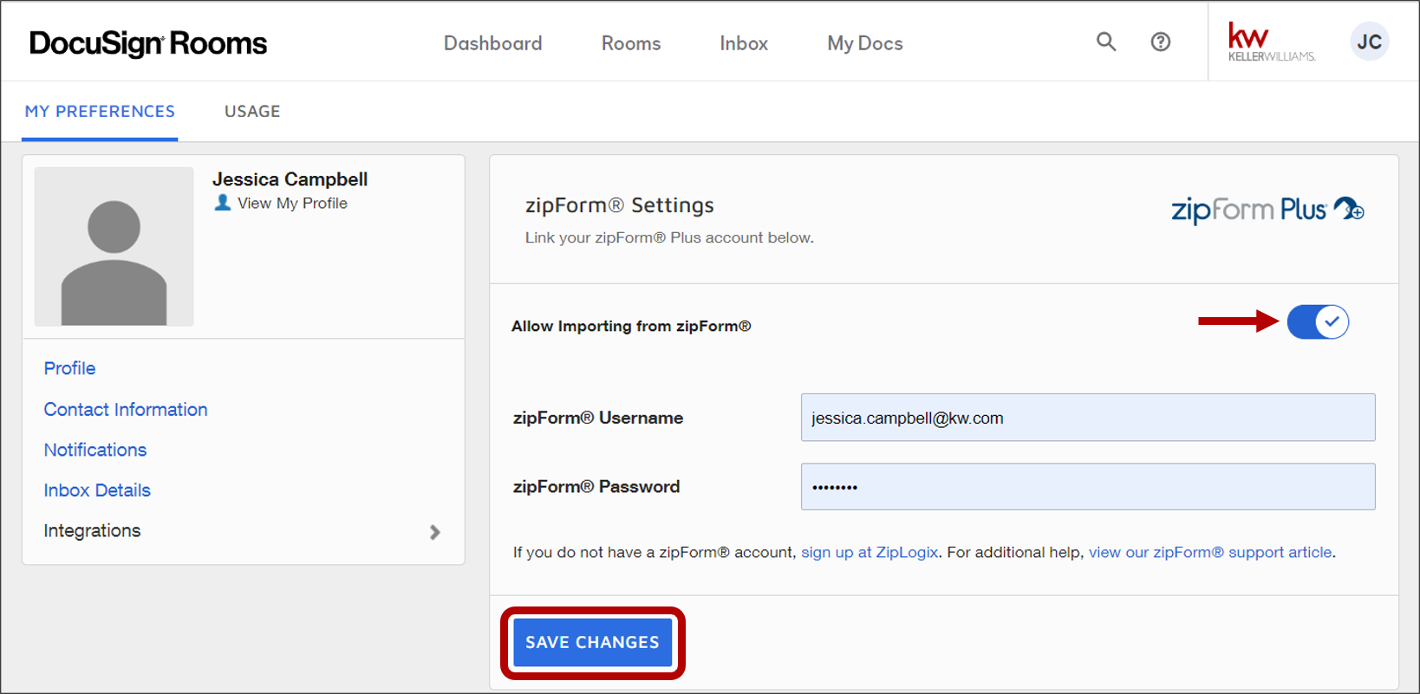The height and width of the screenshot is (694, 1420).
Task: Select Contact Information in the sidebar
Action: pyautogui.click(x=126, y=409)
